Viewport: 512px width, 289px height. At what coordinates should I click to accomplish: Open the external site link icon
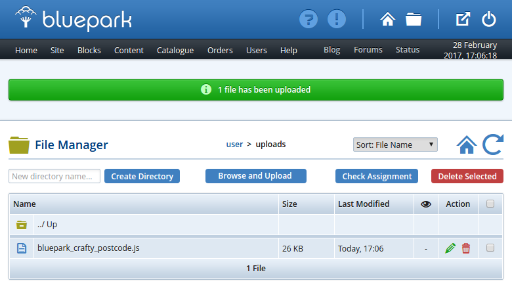pyautogui.click(x=463, y=19)
